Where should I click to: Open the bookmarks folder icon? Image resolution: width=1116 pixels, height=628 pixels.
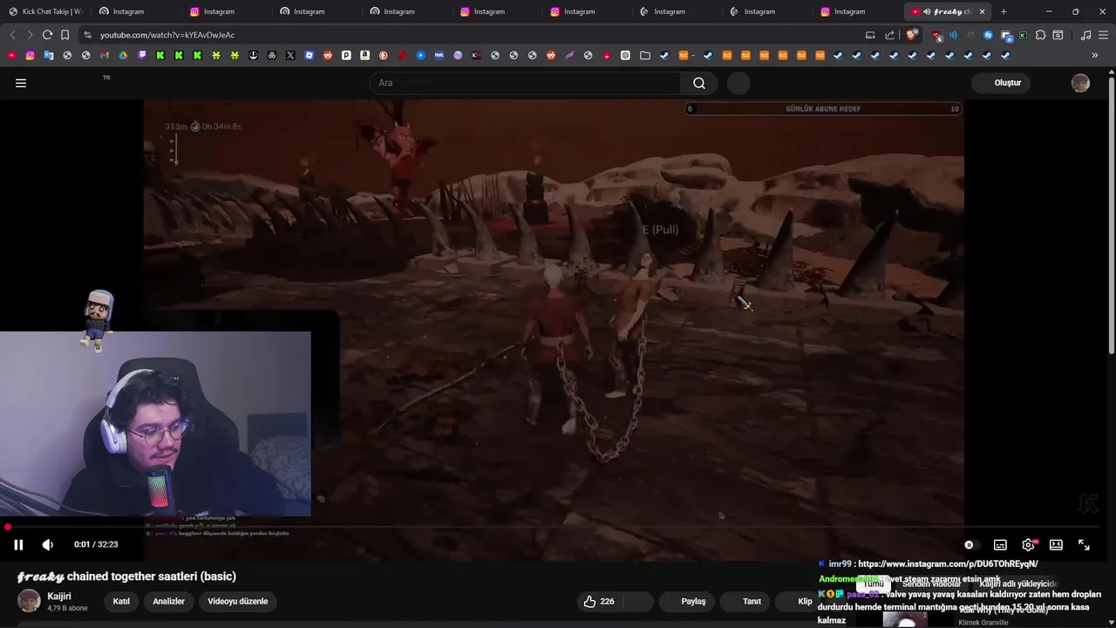pos(644,55)
